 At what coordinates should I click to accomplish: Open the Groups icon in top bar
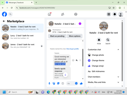click(76, 14)
